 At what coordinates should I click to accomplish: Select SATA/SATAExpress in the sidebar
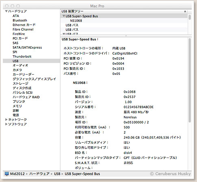[x=27, y=48]
